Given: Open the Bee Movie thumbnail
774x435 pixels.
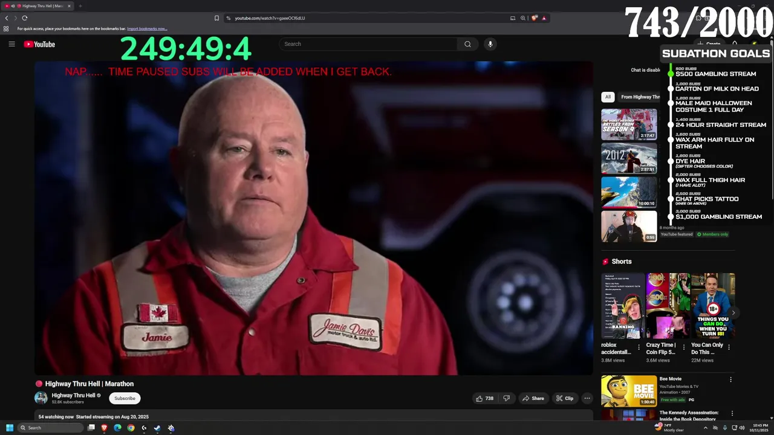Looking at the screenshot, I should click(629, 391).
